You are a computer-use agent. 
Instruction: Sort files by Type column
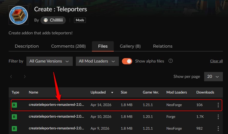coord(15,92)
